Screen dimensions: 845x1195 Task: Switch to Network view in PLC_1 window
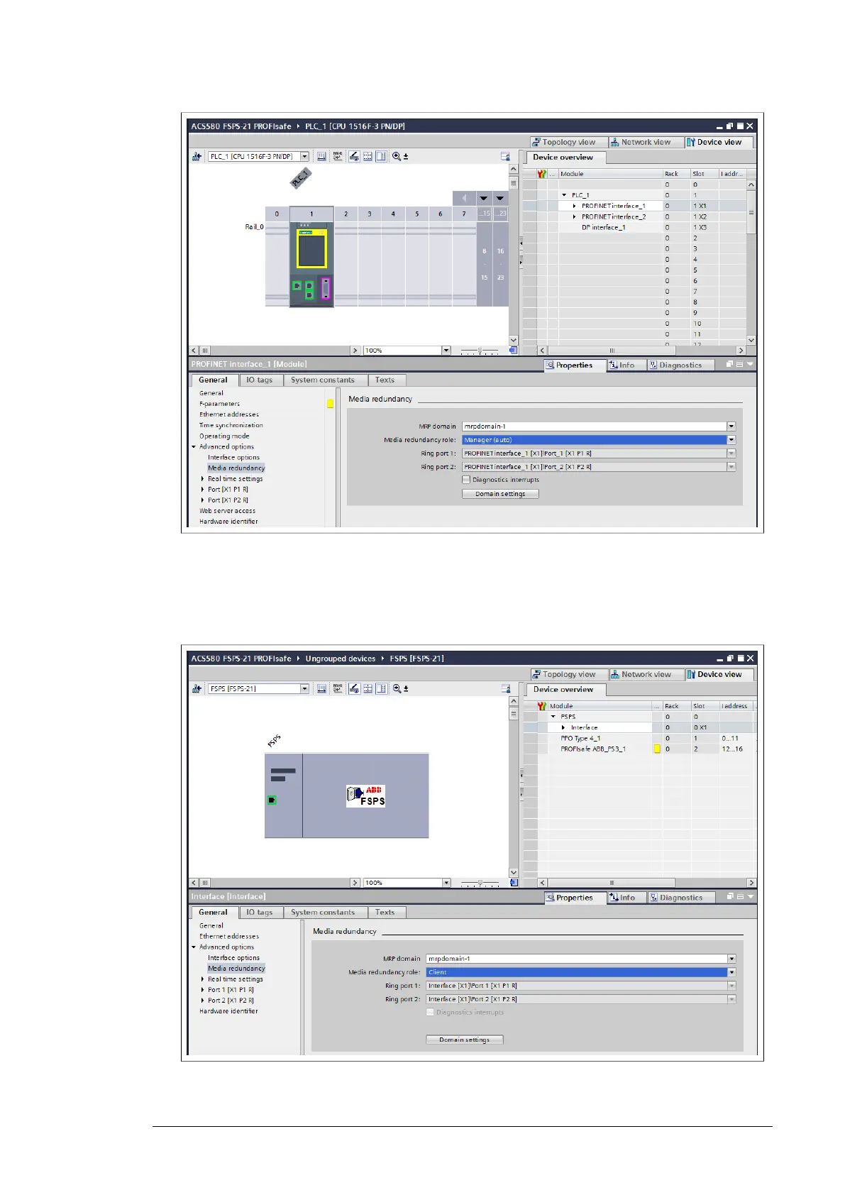tap(646, 142)
